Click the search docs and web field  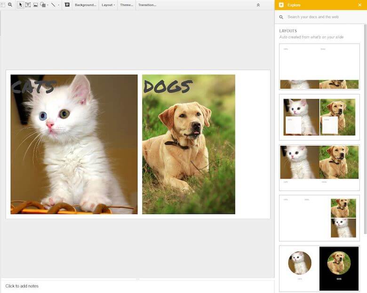pos(320,17)
